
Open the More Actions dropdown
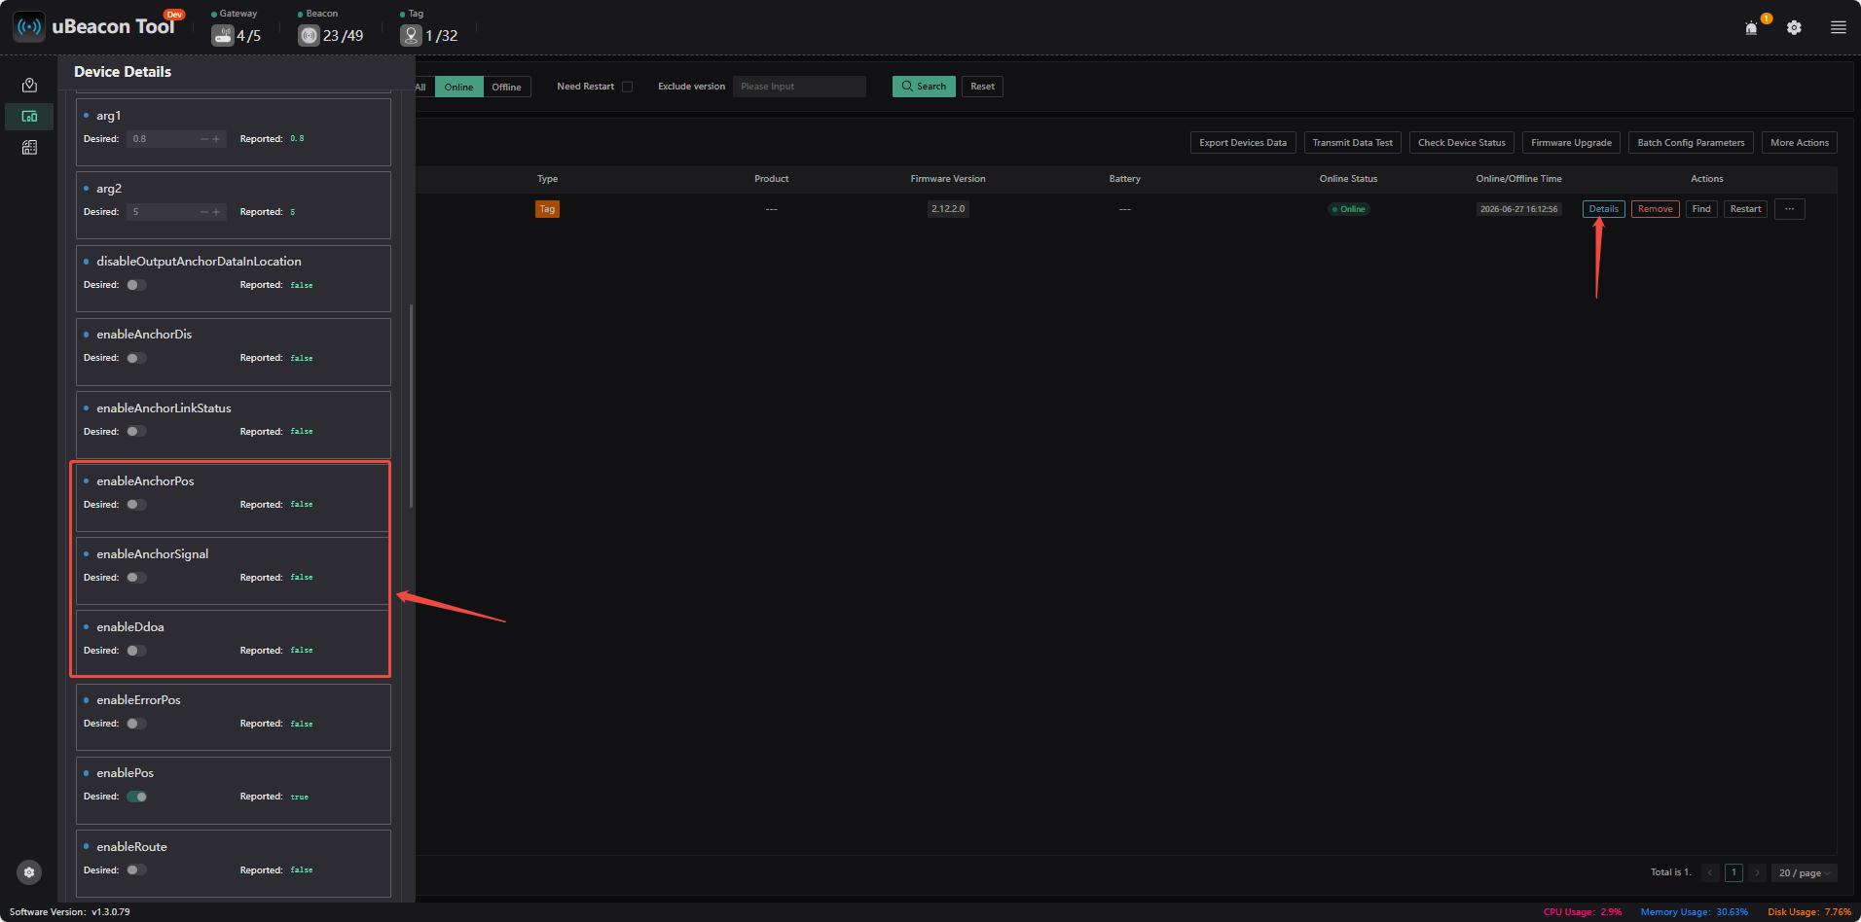pyautogui.click(x=1799, y=143)
